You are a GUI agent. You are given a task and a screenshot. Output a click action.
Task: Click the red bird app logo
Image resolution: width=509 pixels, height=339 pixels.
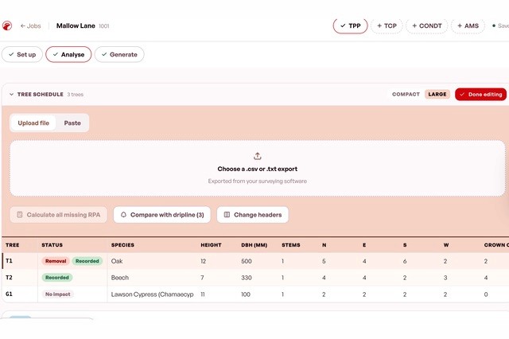7,25
